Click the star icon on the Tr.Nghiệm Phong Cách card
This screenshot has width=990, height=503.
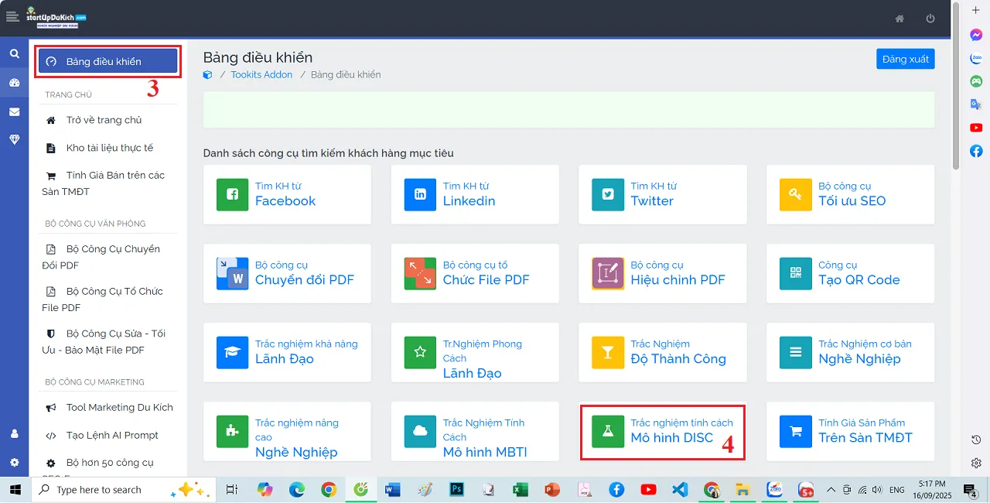(420, 353)
